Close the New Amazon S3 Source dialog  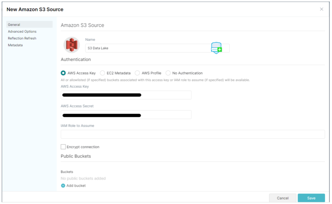tap(322, 9)
